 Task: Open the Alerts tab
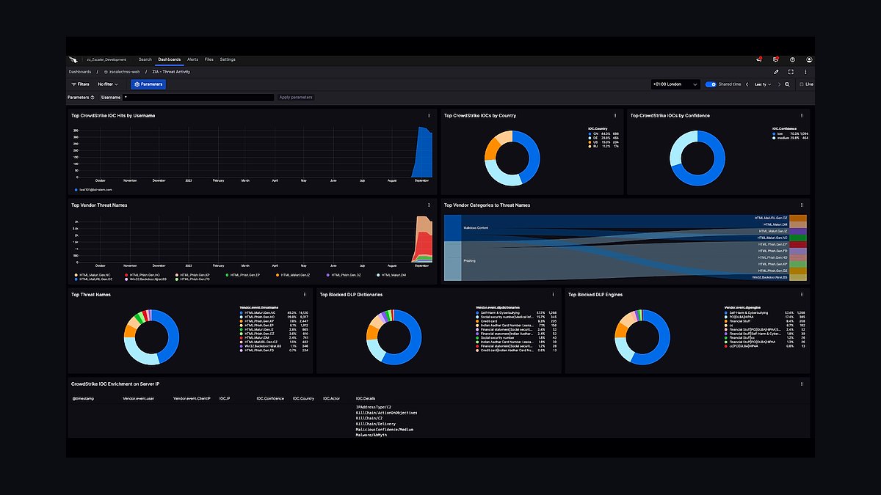193,59
